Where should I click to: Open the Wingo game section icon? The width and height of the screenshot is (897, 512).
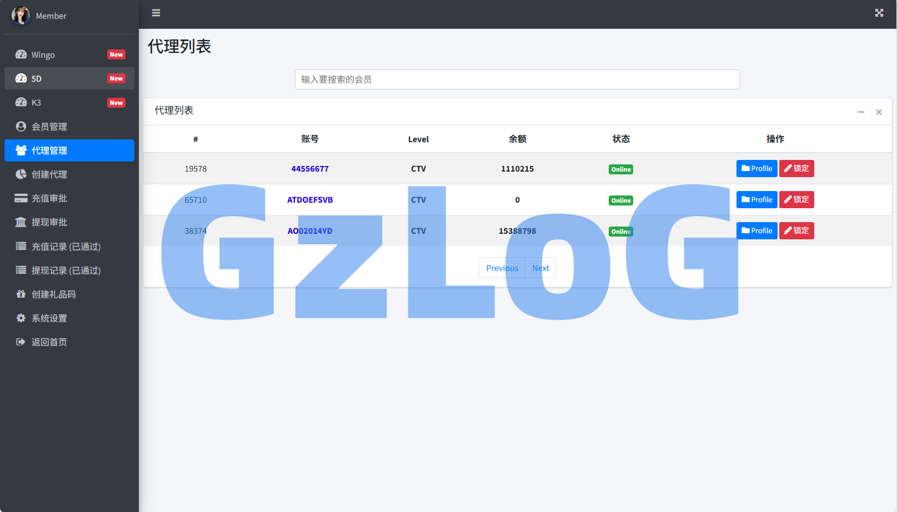21,54
